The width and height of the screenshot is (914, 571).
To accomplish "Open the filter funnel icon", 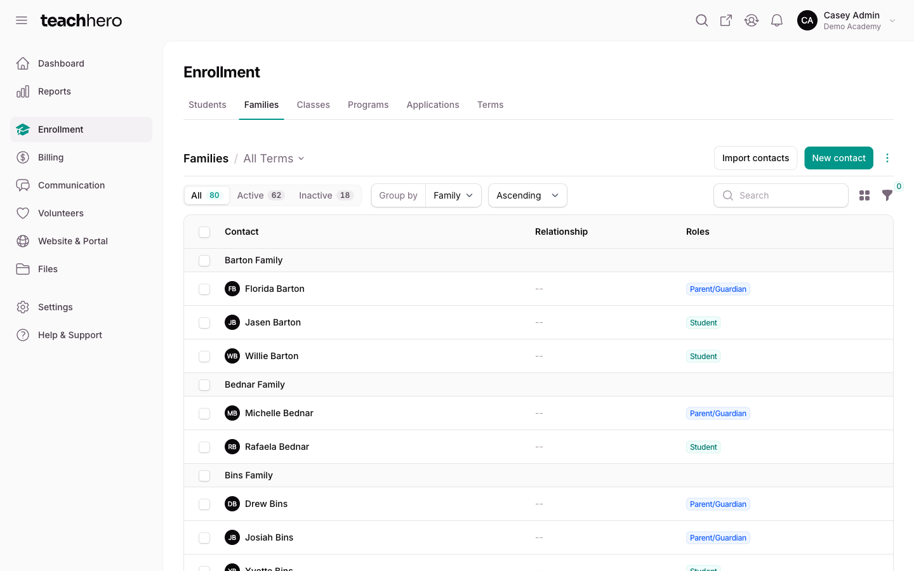I will tap(887, 195).
